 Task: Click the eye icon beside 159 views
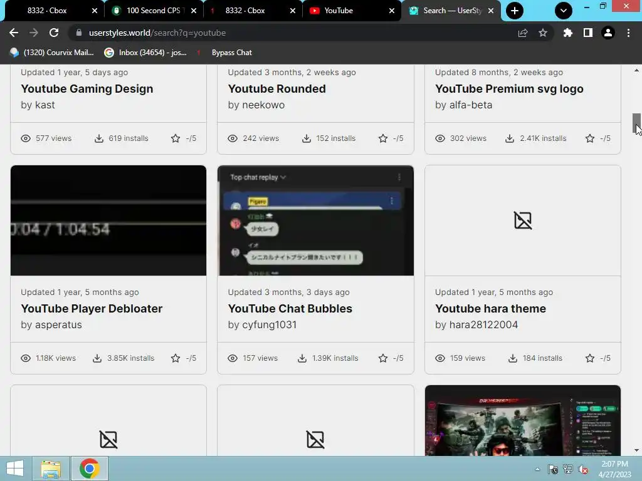click(440, 358)
